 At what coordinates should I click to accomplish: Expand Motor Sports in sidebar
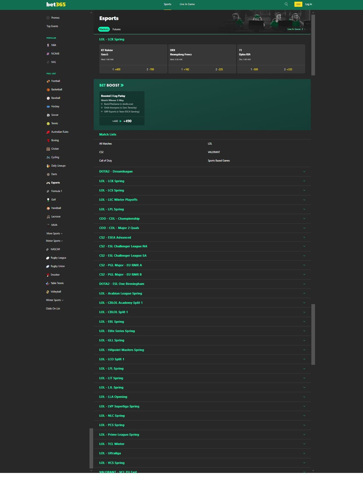coord(54,241)
